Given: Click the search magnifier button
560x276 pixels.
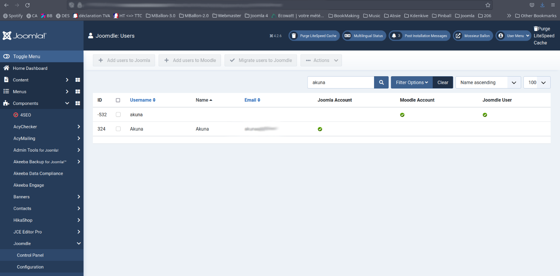Looking at the screenshot, I should pyautogui.click(x=381, y=83).
